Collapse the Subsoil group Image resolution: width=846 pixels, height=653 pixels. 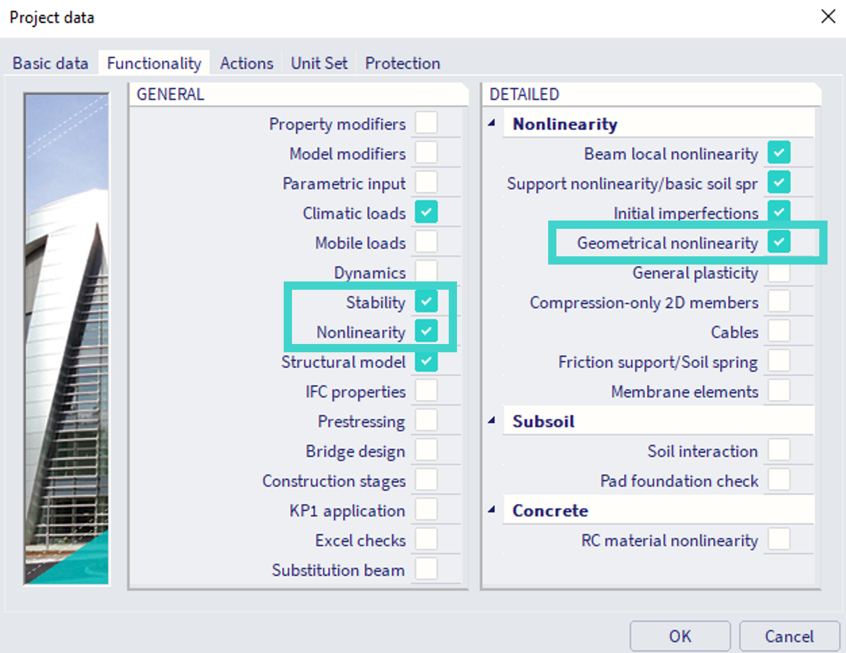[492, 421]
